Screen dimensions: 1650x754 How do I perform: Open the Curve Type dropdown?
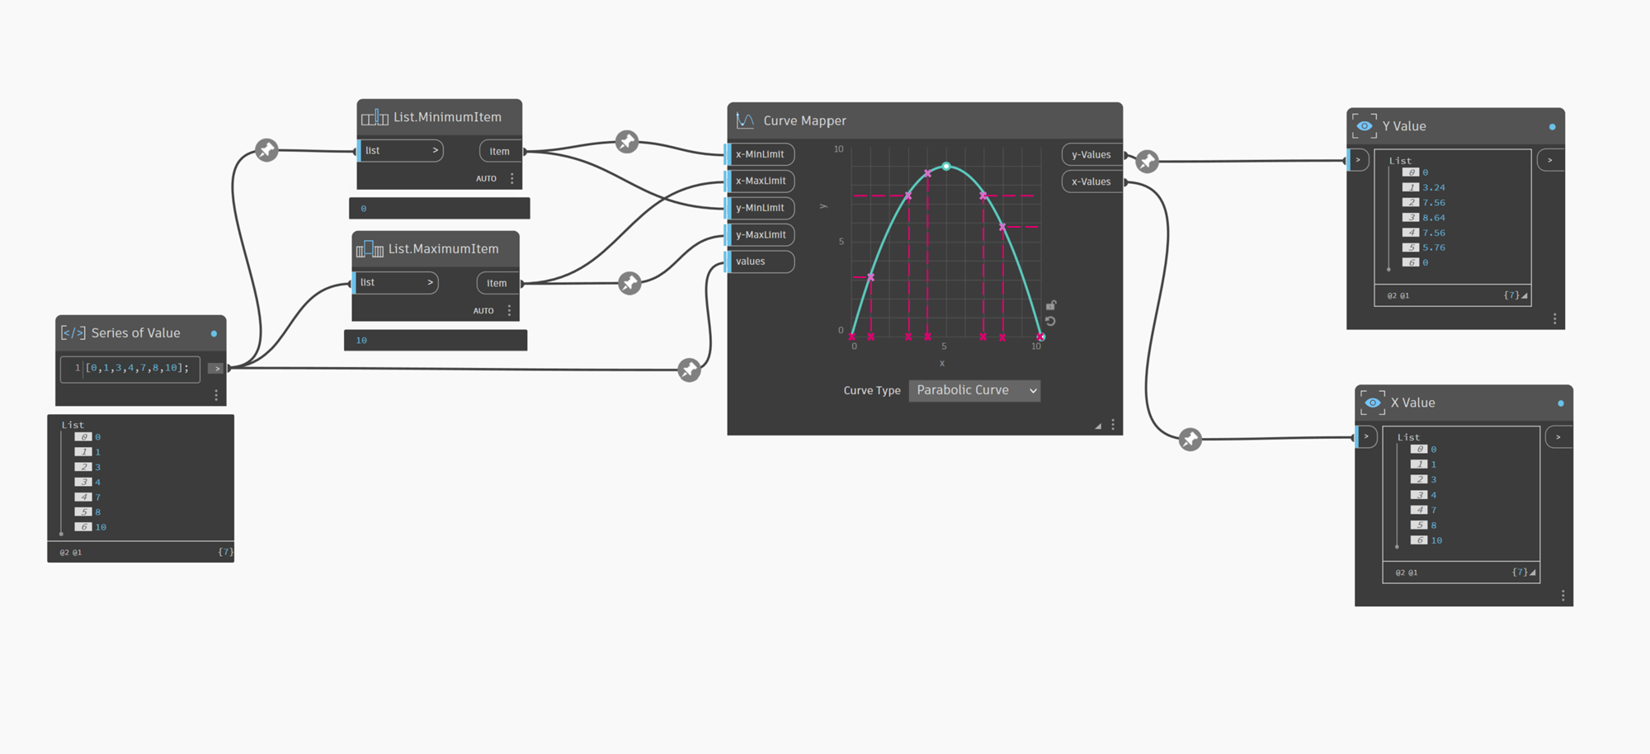pos(974,390)
